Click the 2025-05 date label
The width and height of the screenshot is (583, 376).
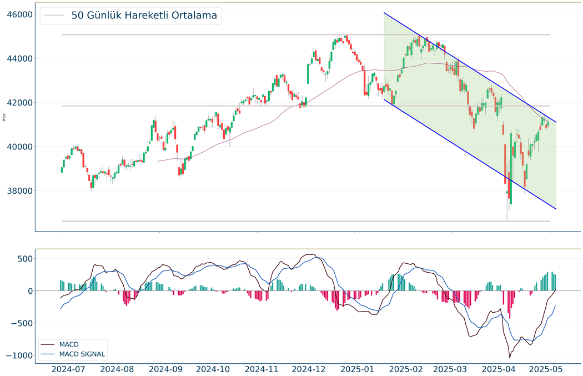click(x=546, y=369)
